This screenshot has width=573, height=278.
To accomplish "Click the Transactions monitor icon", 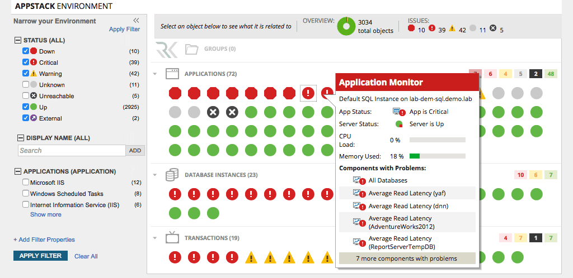I will 172,237.
